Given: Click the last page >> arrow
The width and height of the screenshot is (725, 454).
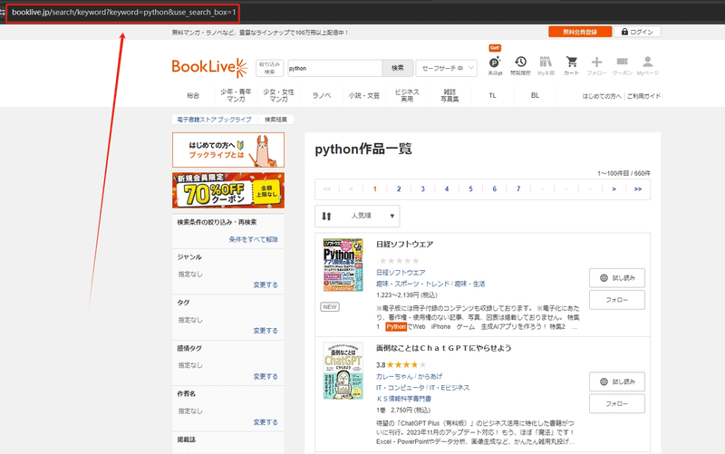Looking at the screenshot, I should (x=638, y=189).
